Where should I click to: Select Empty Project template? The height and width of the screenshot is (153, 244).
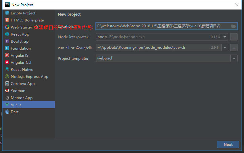tap(29, 13)
